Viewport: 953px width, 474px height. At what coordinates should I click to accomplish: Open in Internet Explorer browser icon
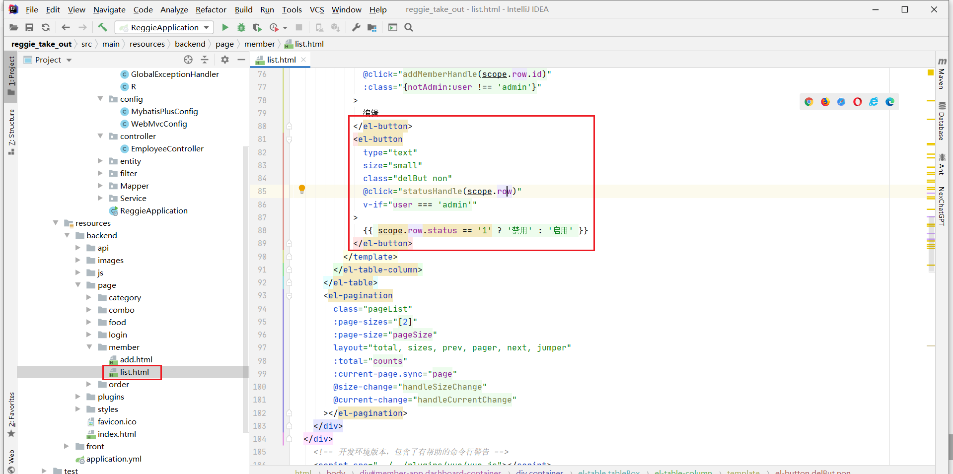874,102
